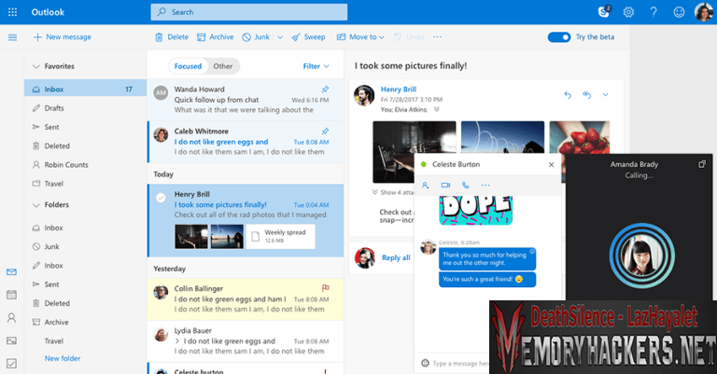Close the Celeste Burton chat

[551, 164]
